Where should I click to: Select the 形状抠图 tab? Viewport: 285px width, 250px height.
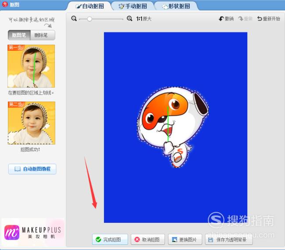point(176,7)
